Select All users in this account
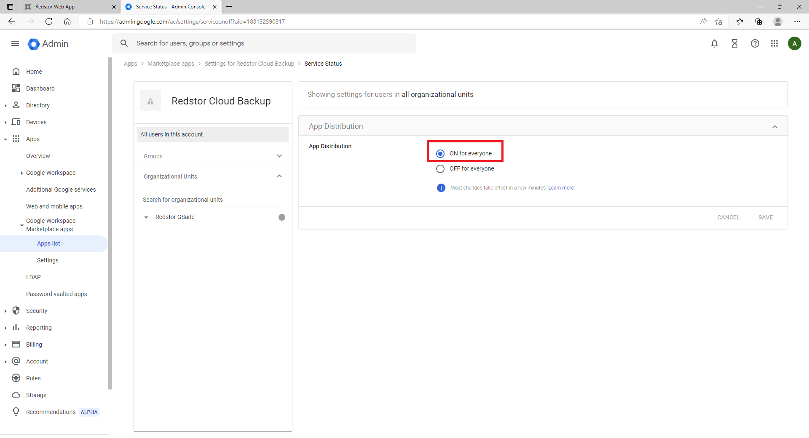 pos(212,134)
